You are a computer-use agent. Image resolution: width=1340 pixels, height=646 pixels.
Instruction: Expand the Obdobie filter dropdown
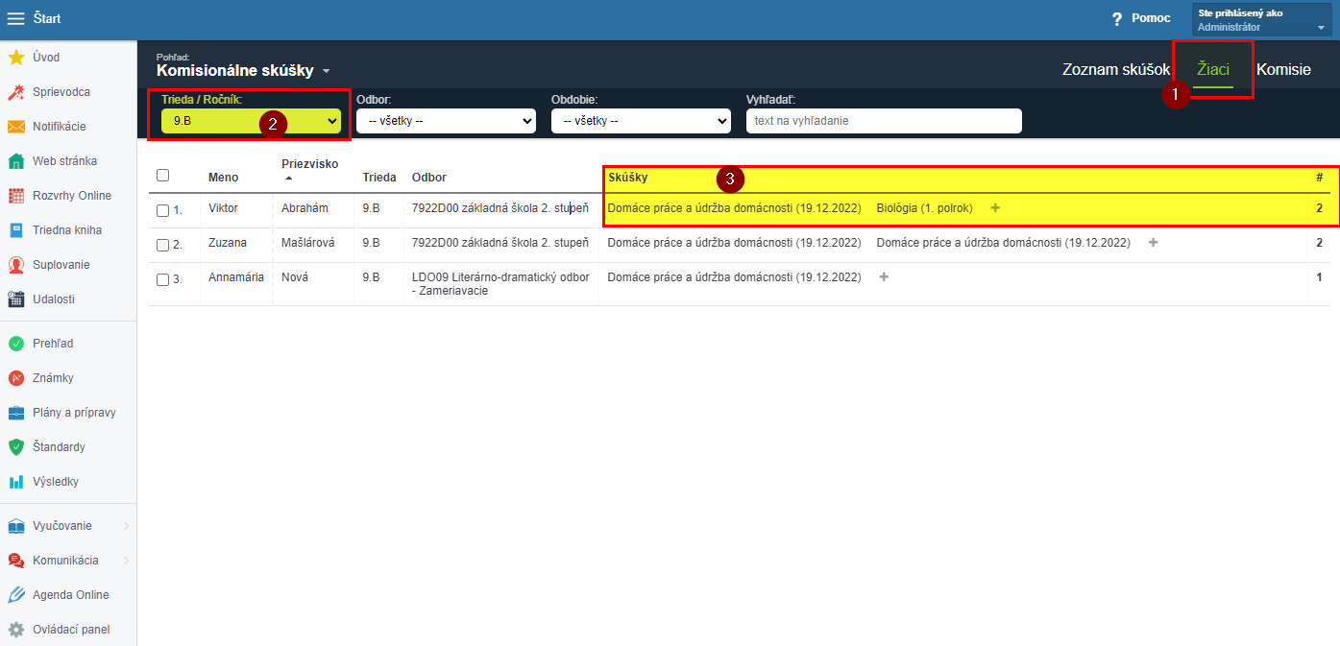point(640,121)
